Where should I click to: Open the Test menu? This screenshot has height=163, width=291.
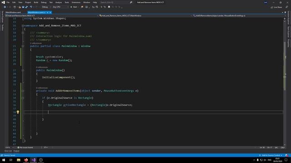tap(51, 2)
